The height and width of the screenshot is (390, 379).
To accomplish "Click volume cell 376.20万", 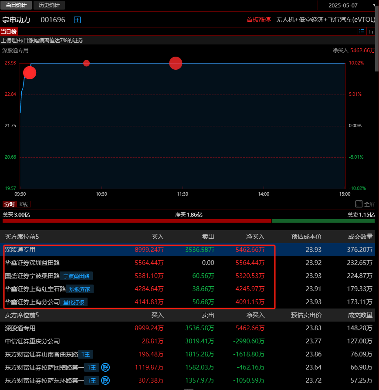I will click(359, 250).
